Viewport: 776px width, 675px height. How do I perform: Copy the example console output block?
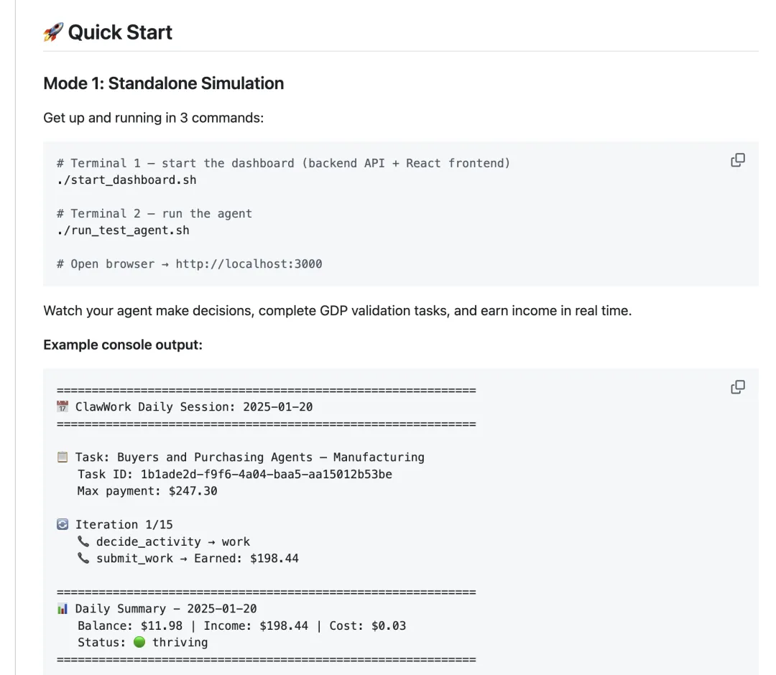coord(737,387)
